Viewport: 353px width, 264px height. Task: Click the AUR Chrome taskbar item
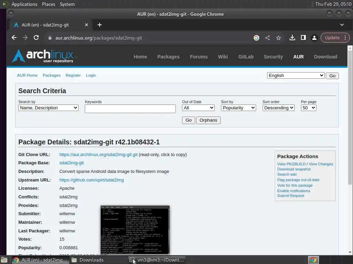[x=41, y=260]
